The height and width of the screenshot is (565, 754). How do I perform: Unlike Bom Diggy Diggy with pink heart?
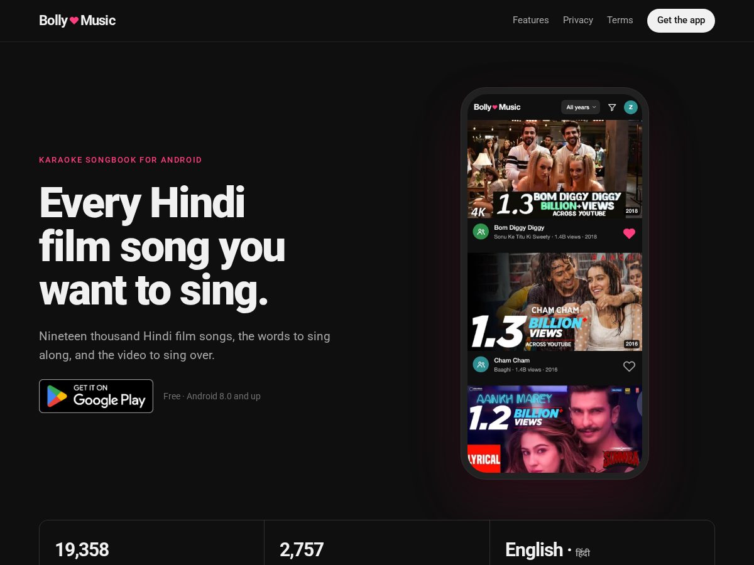629,234
